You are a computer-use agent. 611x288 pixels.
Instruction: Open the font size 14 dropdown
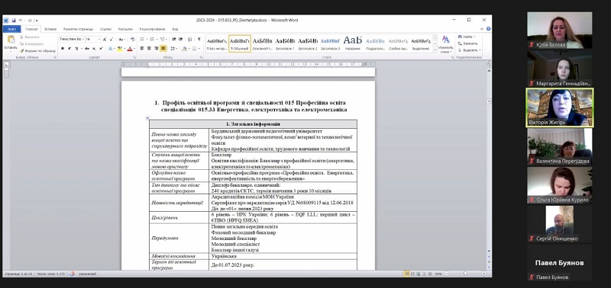(99, 40)
